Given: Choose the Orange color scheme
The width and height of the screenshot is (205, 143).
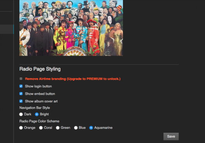Looking at the screenshot, I should 21,128.
